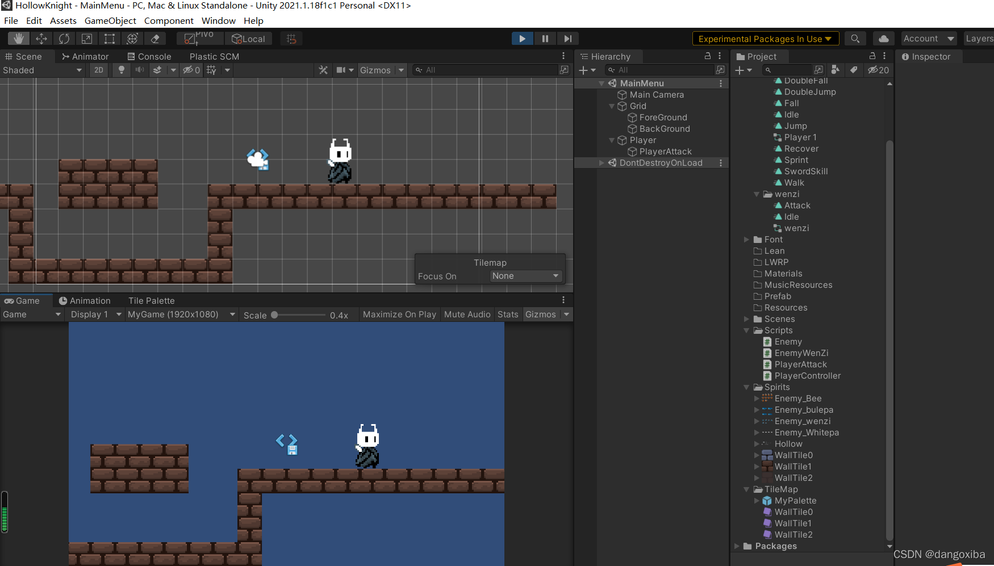Screen dimensions: 994x566
Task: Open the Display 1 dropdown
Action: [x=95, y=315]
